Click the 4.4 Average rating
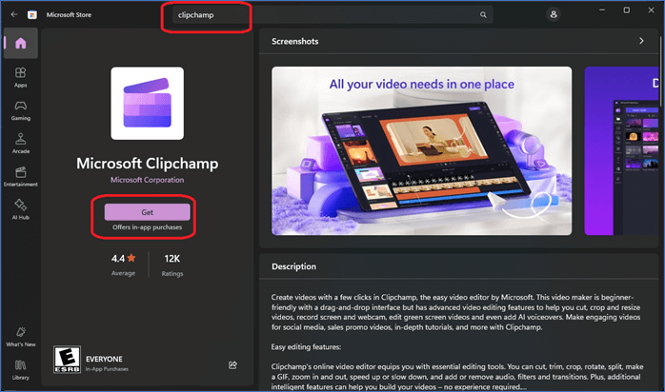 click(124, 265)
